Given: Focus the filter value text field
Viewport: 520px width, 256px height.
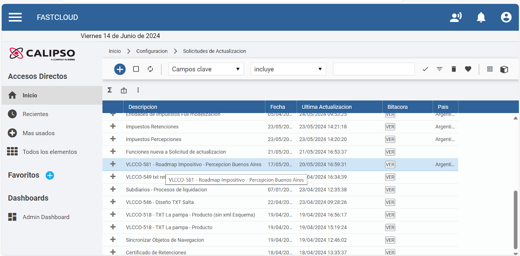Looking at the screenshot, I should (x=374, y=69).
